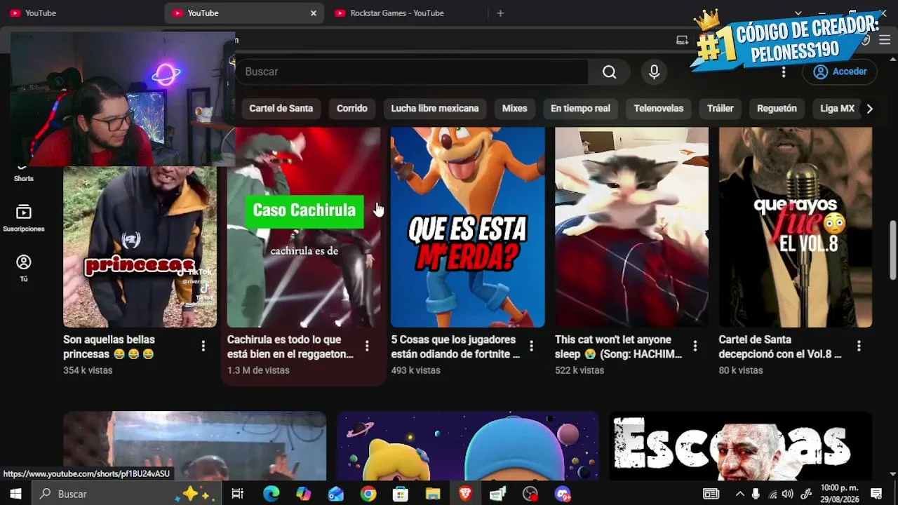
Task: Open the Pocoyo cartoon video thumbnail
Action: (x=468, y=446)
